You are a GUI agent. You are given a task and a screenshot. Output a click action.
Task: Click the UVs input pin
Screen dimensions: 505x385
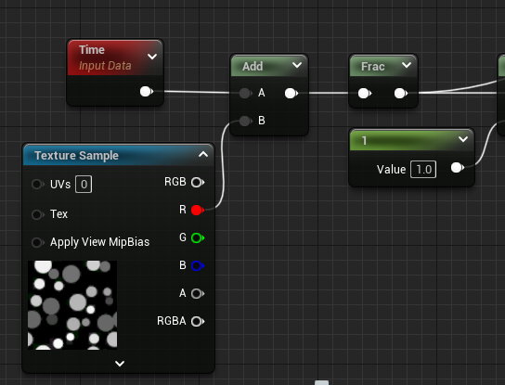coord(38,184)
